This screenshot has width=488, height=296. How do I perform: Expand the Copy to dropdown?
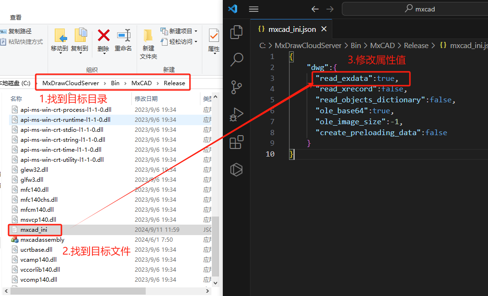(x=80, y=49)
